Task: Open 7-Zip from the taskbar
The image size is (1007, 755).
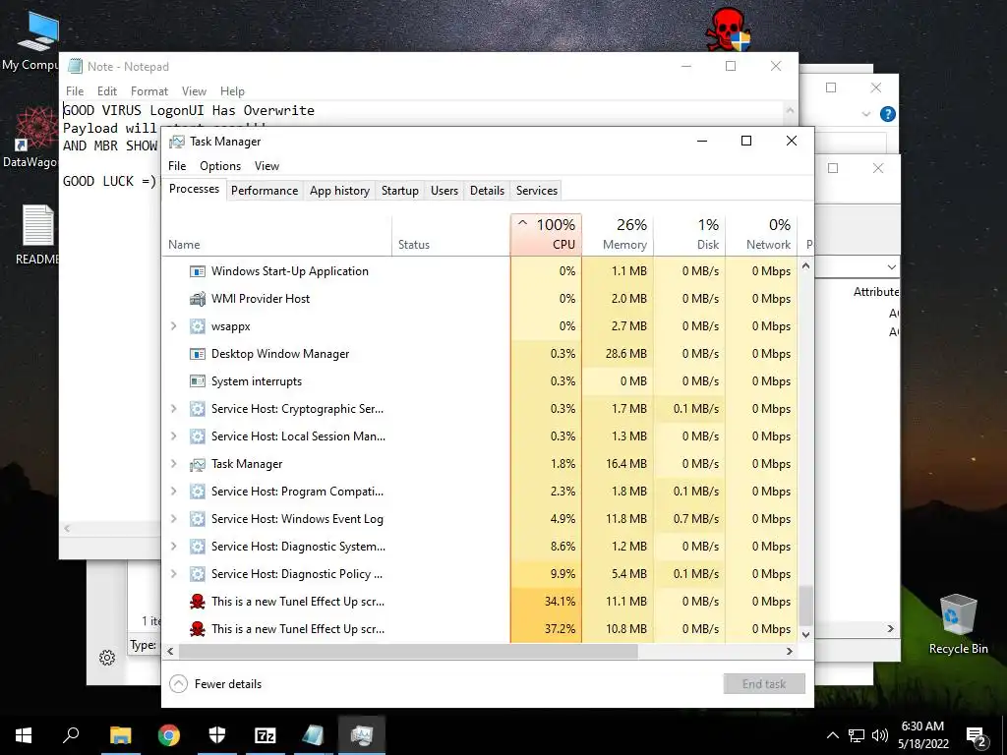Action: [266, 735]
